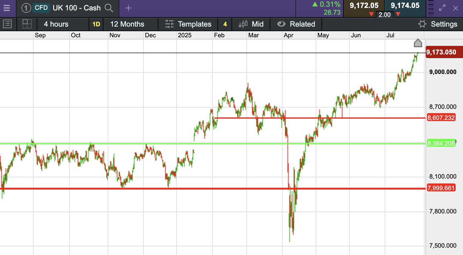Expand the Templates menu
463x255 pixels.
[188, 24]
